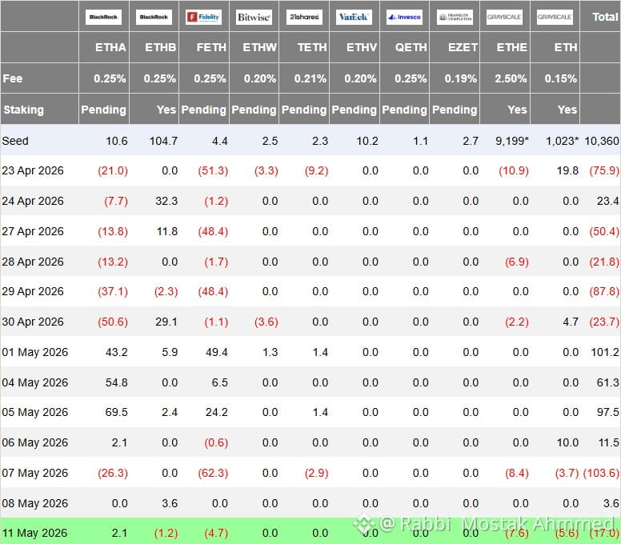Click 19.8 in 23 Apr row
This screenshot has width=621, height=544.
coord(567,170)
